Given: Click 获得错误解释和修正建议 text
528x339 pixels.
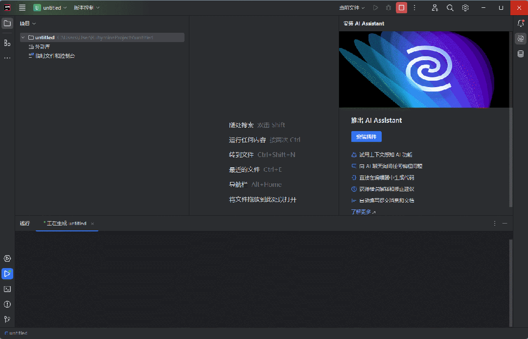Looking at the screenshot, I should (x=387, y=189).
